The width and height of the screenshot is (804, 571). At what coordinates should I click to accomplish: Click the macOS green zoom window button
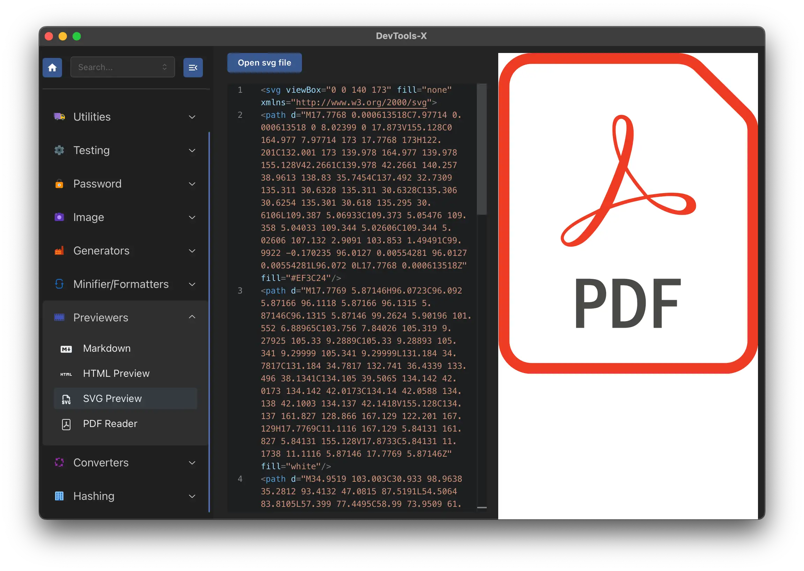[x=77, y=36]
